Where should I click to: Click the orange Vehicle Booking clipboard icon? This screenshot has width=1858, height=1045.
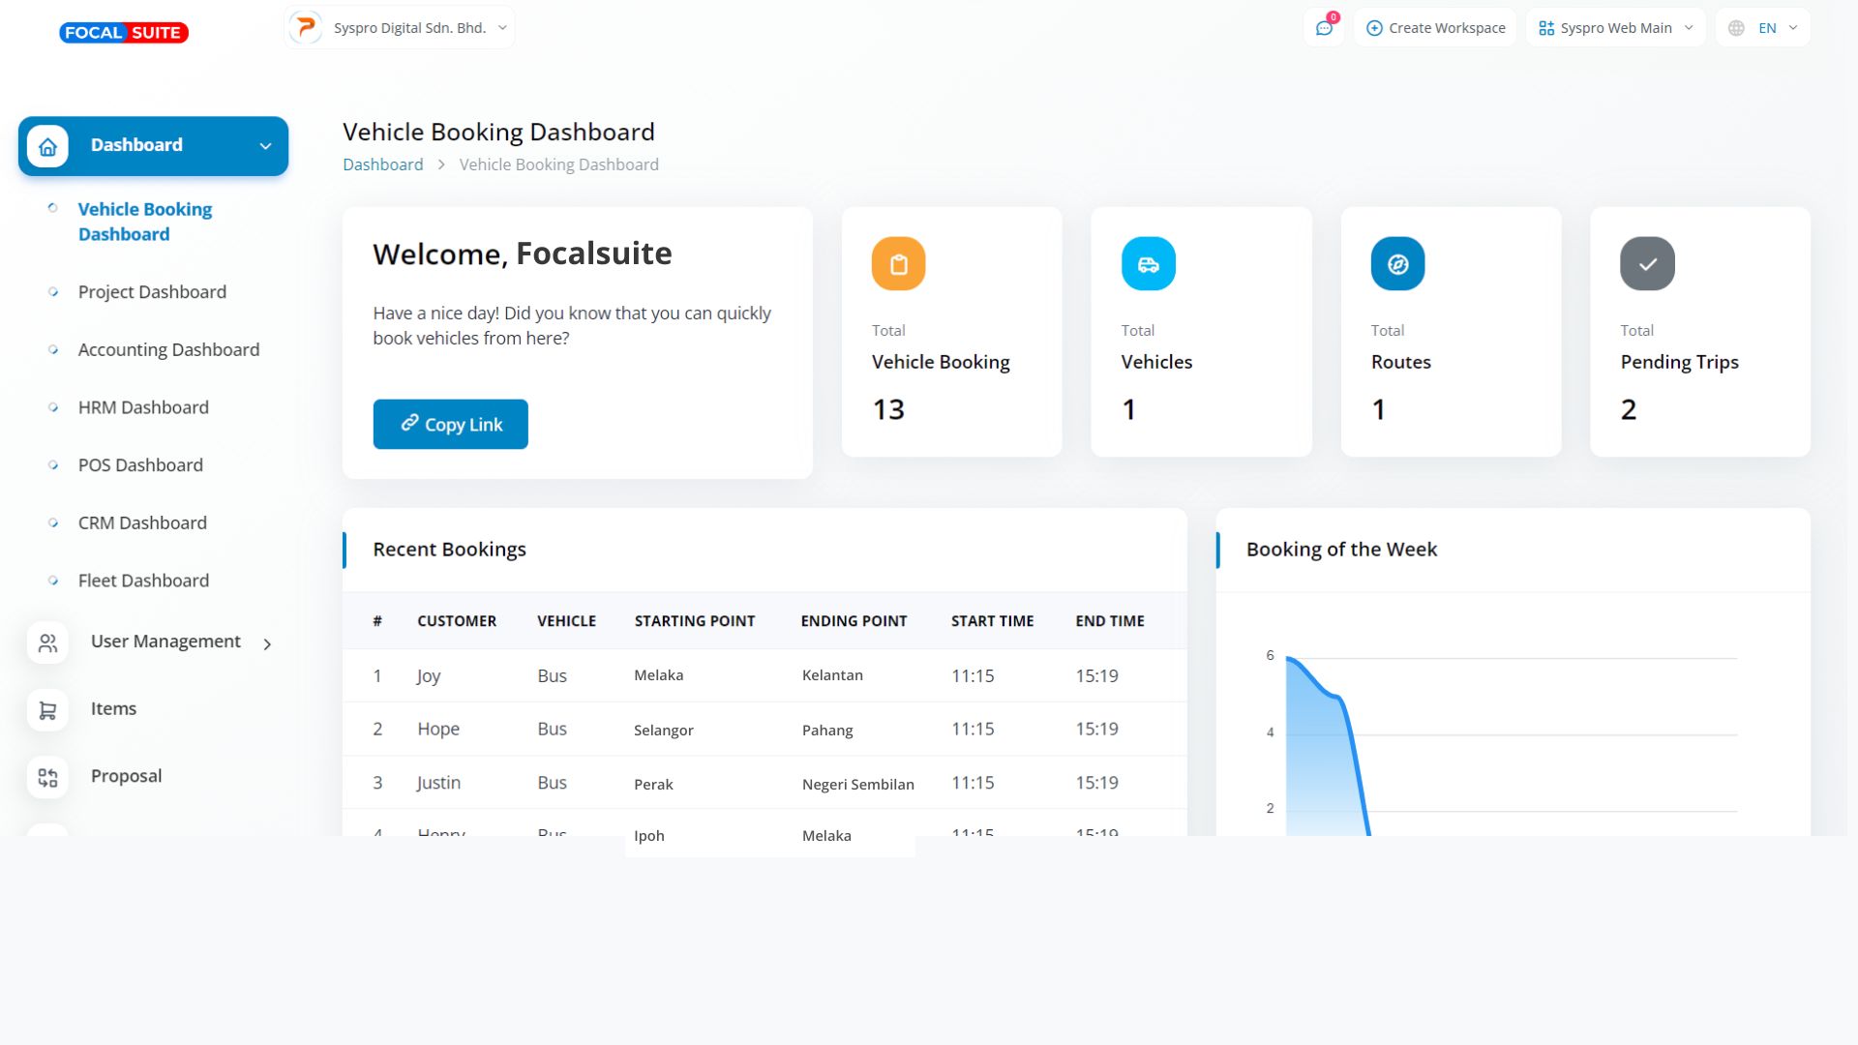pos(898,264)
